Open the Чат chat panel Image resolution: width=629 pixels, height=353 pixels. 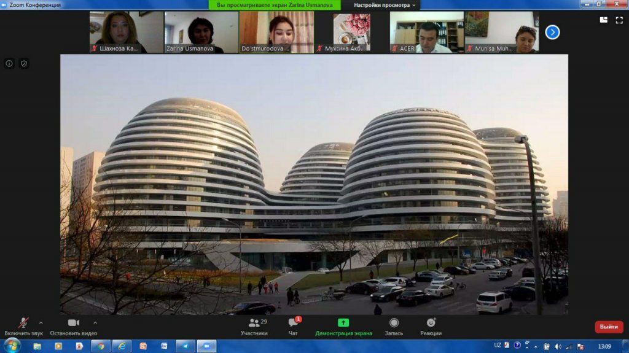tap(293, 326)
